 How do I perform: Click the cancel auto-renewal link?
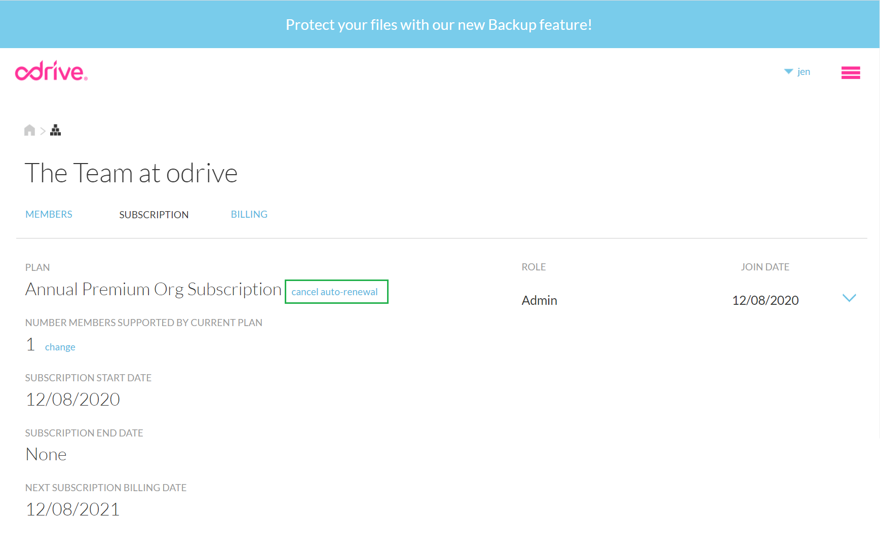(x=334, y=292)
